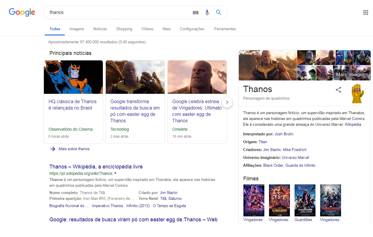
Task: Open the Age of Ultron movie poster
Action: click(331, 200)
